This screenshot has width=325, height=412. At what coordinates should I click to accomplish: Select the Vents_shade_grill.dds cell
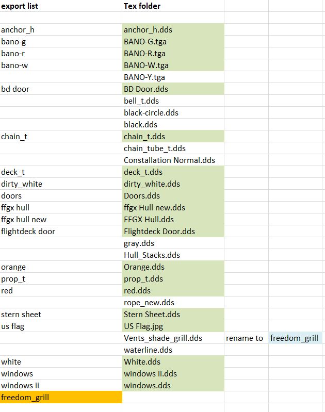coord(173,338)
